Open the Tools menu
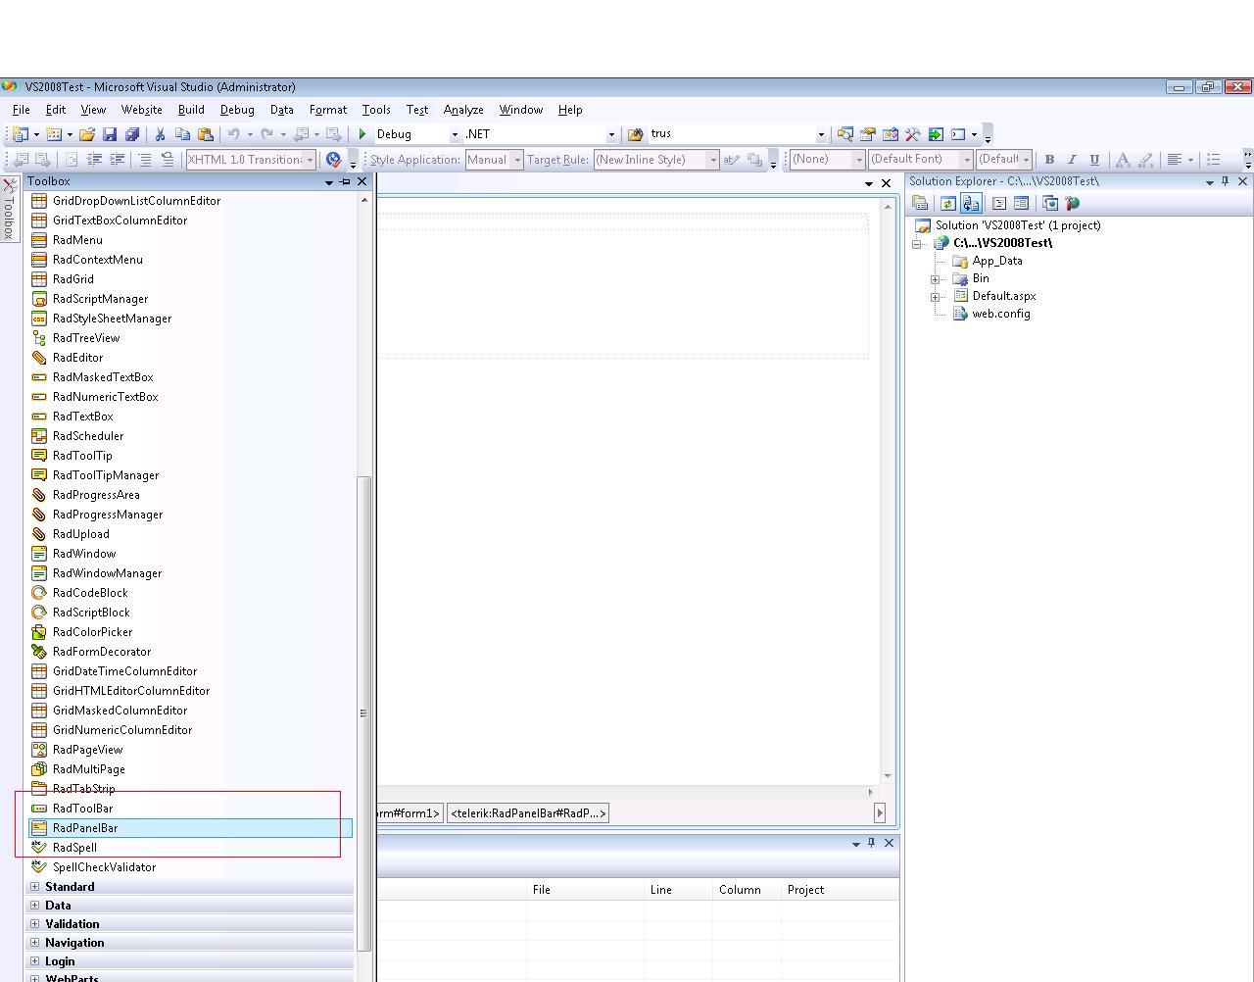 375,110
